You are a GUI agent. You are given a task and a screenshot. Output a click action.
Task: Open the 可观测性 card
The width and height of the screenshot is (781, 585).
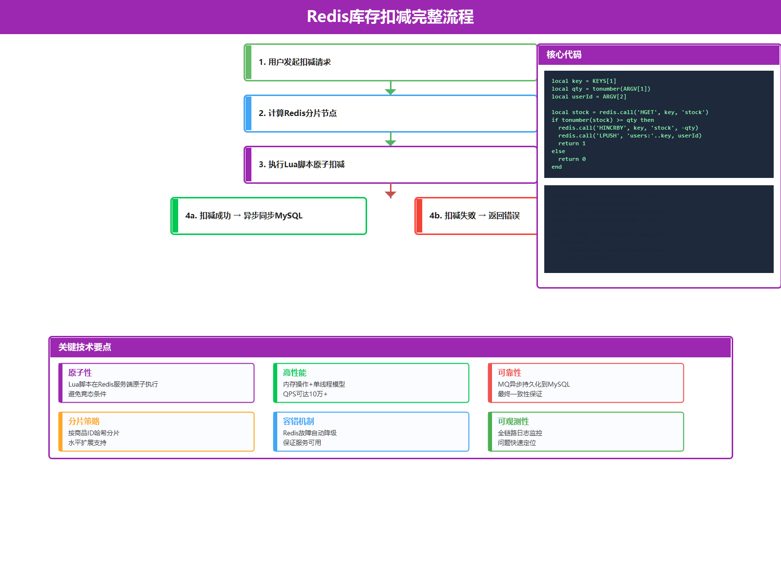[x=586, y=432]
